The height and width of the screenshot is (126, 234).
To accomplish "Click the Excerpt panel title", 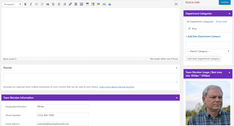I will [x=8, y=68].
